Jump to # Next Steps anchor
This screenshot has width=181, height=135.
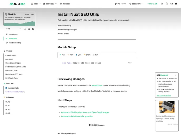[63, 33]
